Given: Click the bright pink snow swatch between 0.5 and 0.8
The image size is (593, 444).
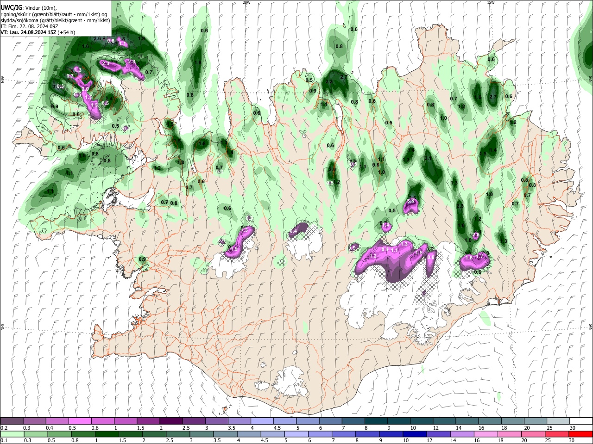Looking at the screenshot, I should (80, 421).
